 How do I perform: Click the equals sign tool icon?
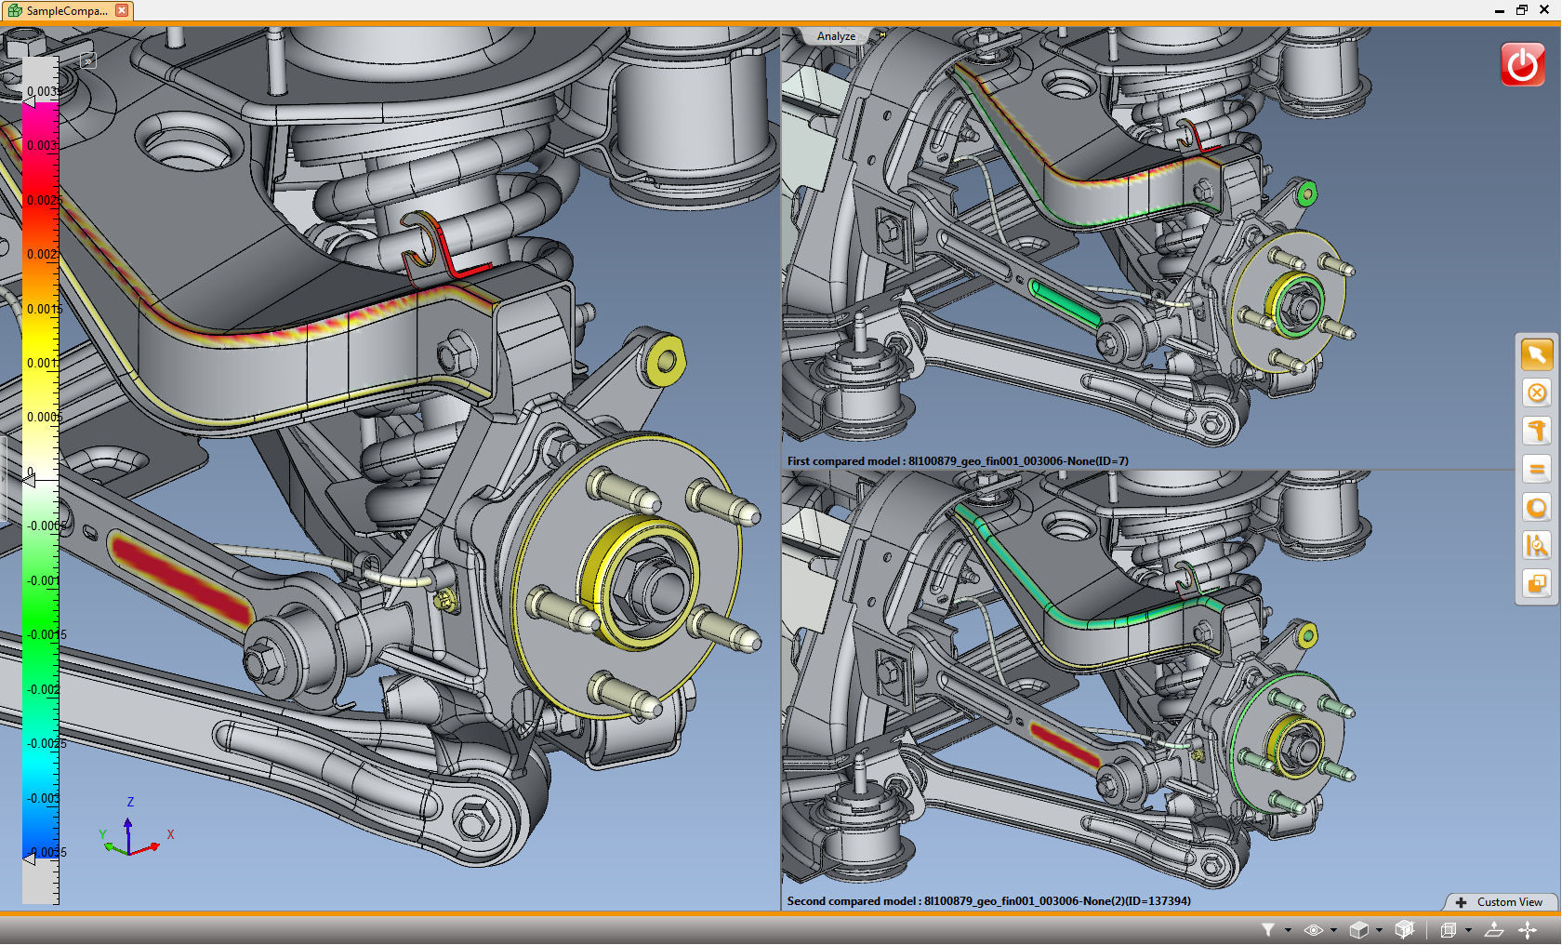[x=1536, y=469]
